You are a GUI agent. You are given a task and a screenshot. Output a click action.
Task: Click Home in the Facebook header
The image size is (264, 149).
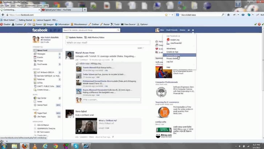click(182, 30)
